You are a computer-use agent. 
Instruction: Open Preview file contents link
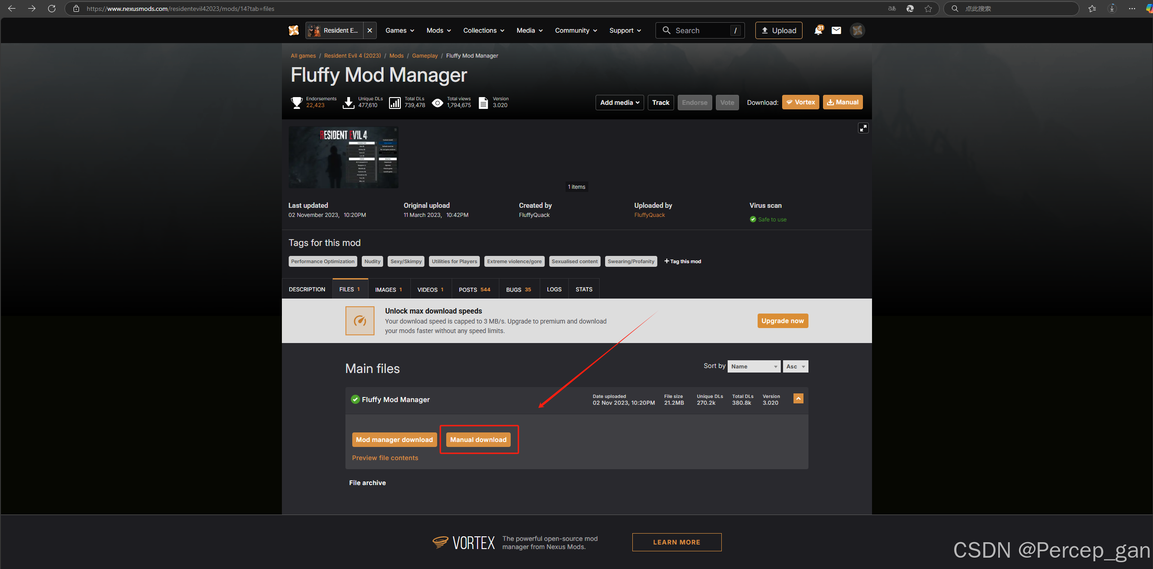(385, 458)
